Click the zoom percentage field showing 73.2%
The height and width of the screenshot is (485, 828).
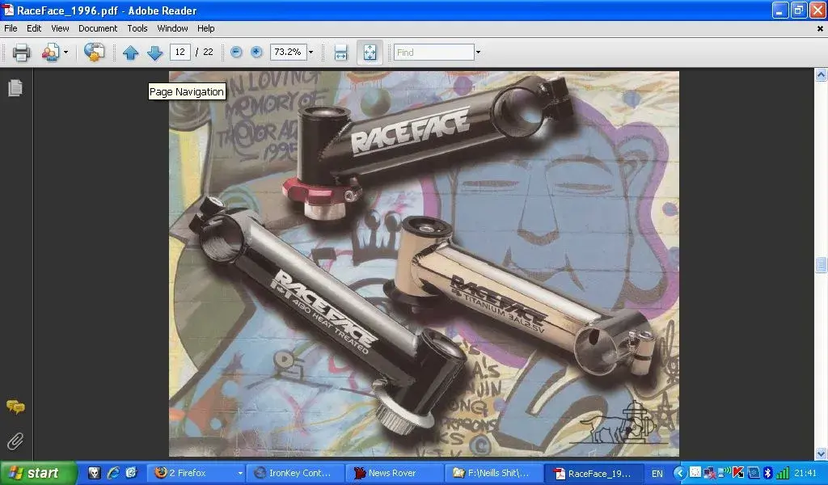[x=288, y=52]
